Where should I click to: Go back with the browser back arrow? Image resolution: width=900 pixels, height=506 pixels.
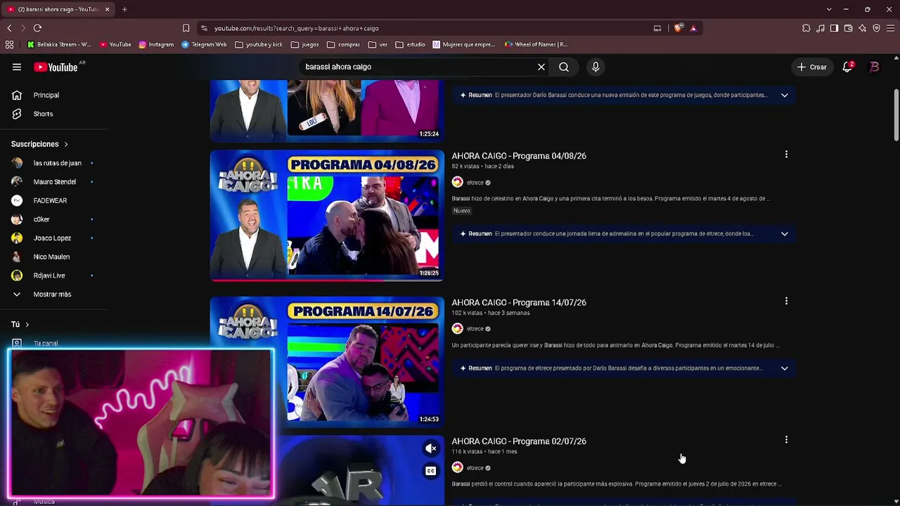pos(9,28)
